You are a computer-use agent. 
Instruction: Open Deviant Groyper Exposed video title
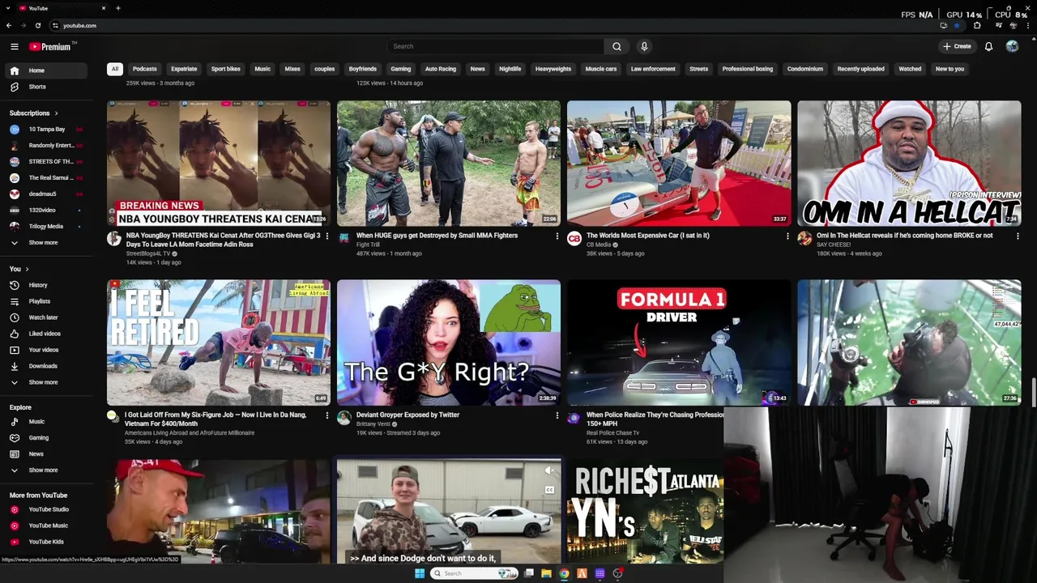point(408,415)
